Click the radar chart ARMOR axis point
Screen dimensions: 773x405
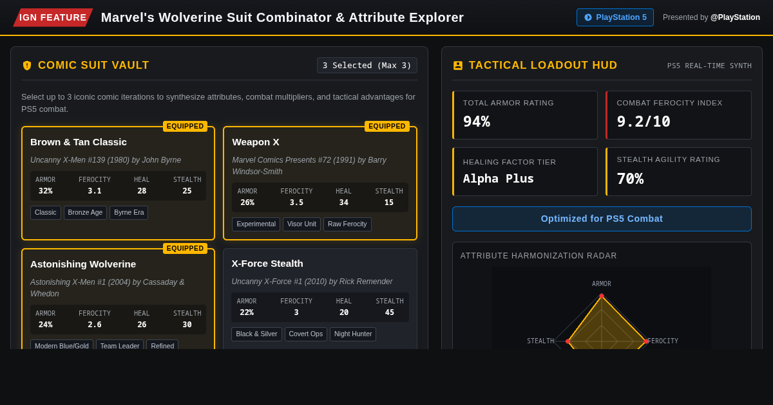point(602,296)
